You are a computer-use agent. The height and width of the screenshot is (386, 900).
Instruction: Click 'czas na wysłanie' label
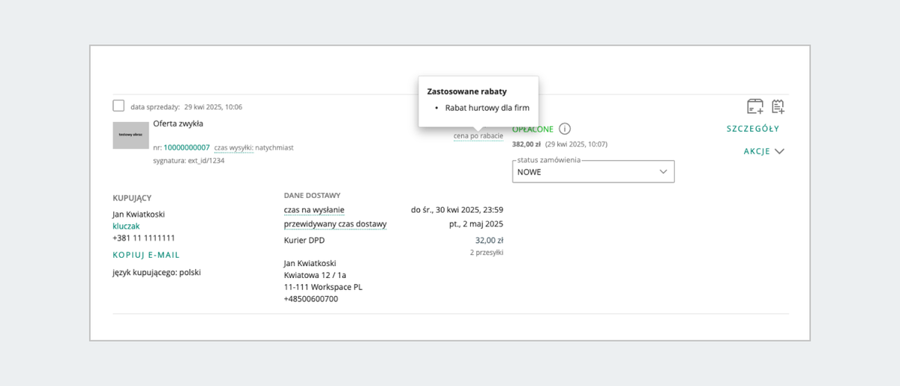314,210
